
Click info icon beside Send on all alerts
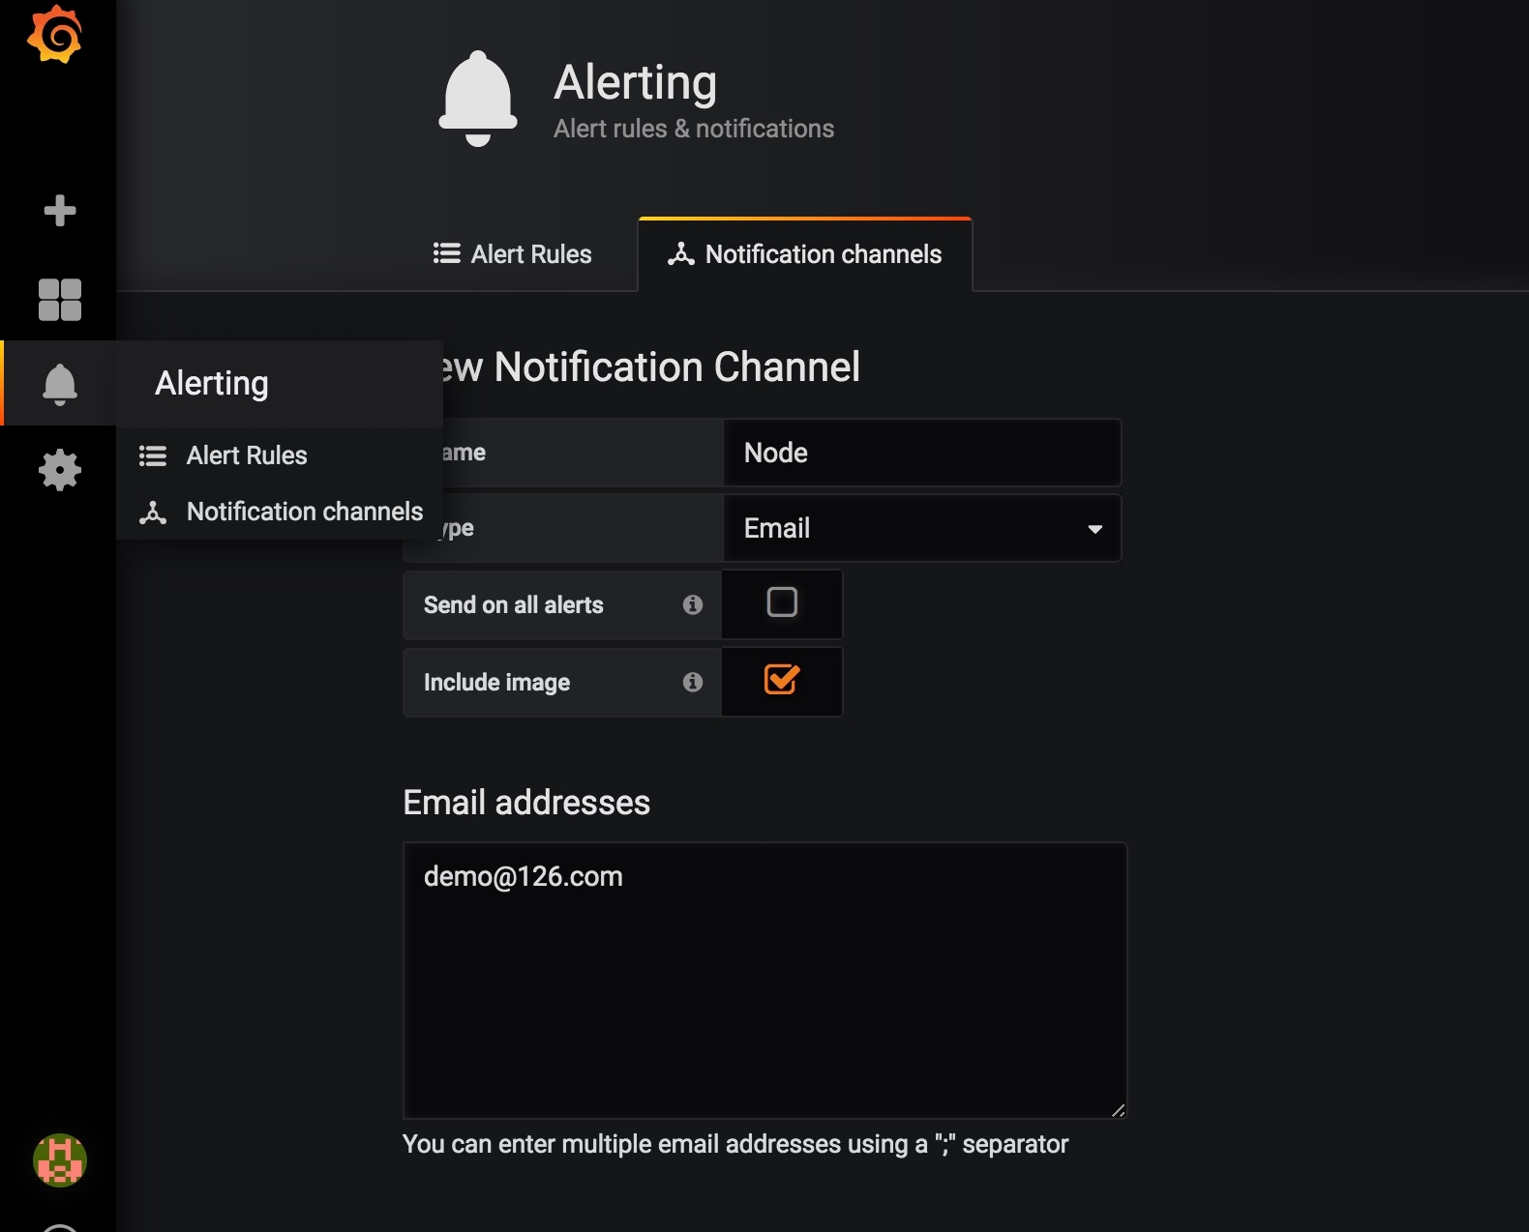click(692, 604)
